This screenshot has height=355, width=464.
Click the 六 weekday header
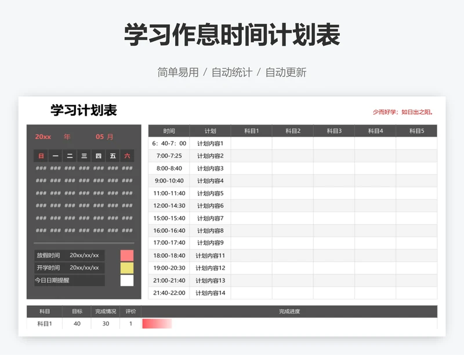coord(127,156)
